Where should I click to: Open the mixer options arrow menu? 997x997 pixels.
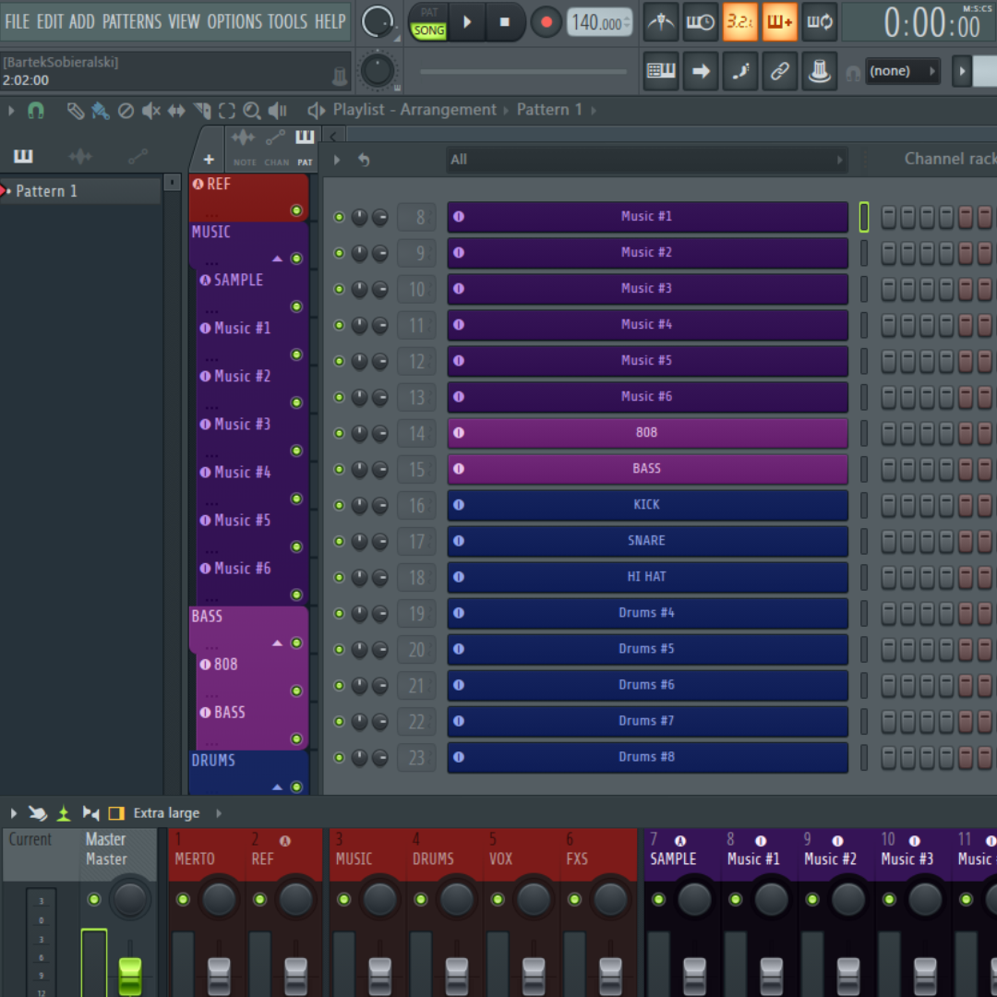pos(13,813)
